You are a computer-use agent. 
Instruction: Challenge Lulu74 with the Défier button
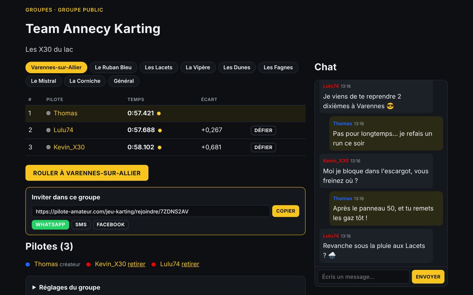tap(263, 130)
